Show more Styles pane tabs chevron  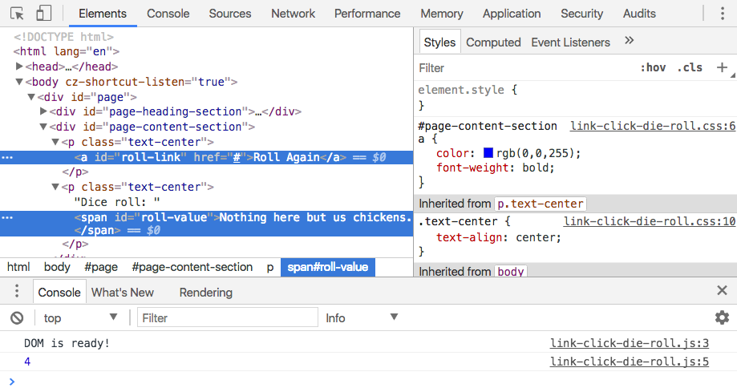point(630,41)
